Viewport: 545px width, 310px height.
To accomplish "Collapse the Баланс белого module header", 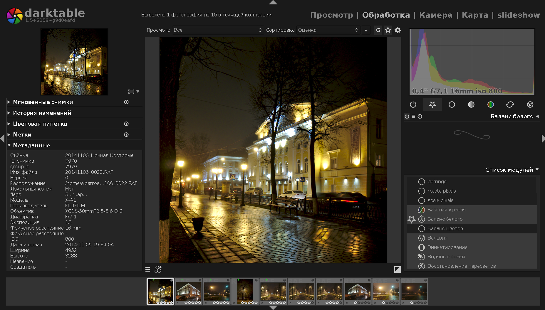I will point(537,117).
